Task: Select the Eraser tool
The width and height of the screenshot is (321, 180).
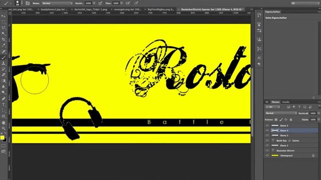Action: click(x=4, y=75)
